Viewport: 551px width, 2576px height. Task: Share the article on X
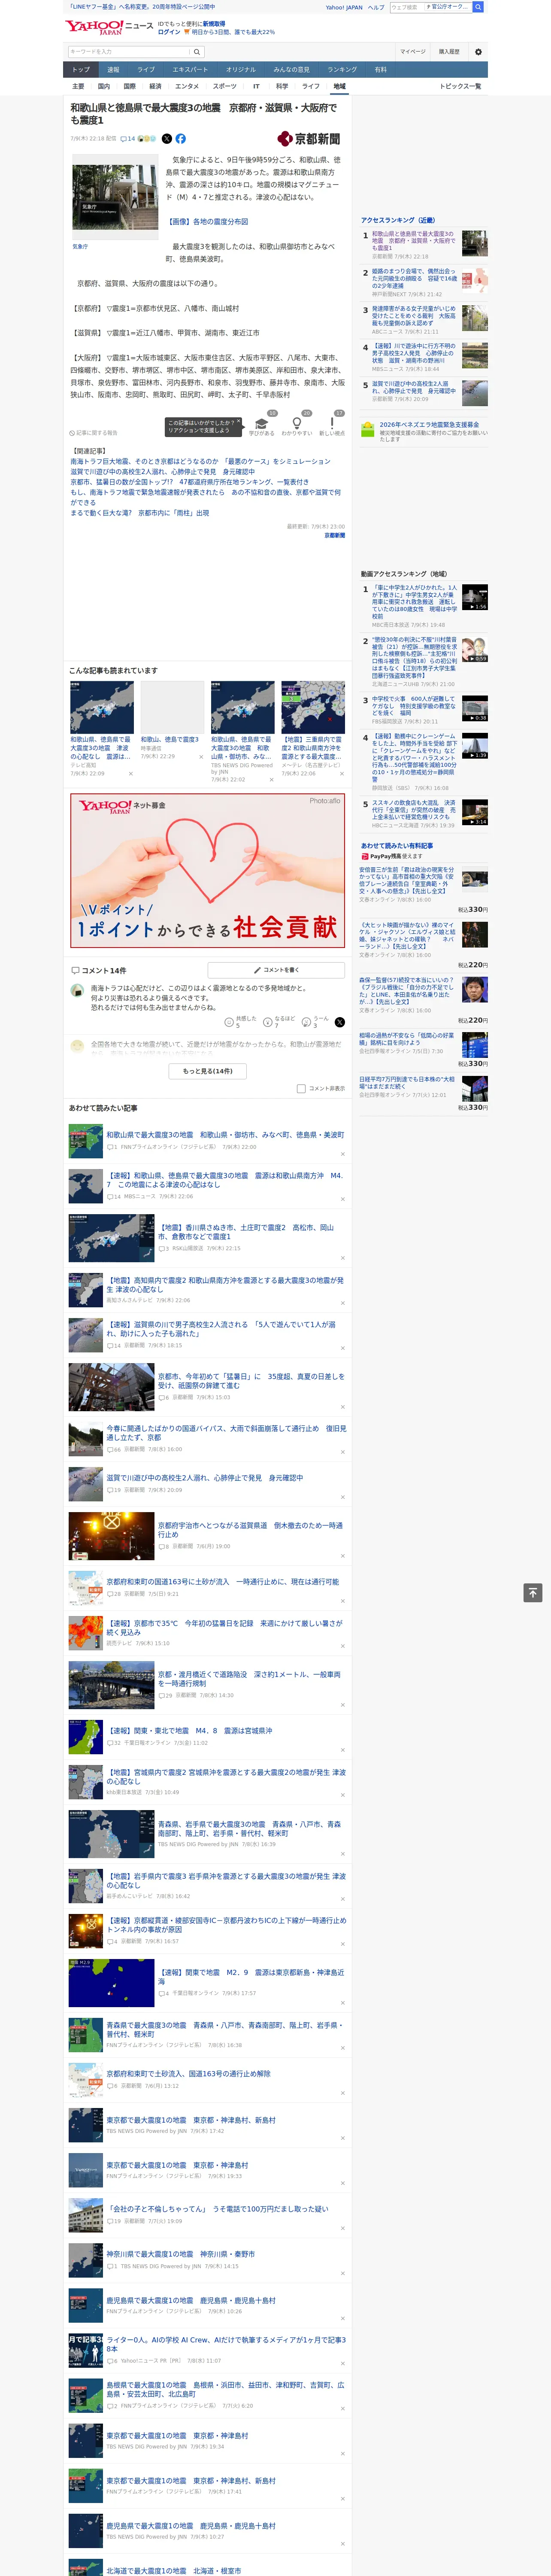[167, 139]
